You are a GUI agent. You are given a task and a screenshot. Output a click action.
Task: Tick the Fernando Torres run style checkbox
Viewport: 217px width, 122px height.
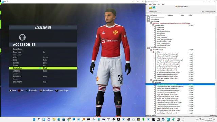pyautogui.click(x=155, y=60)
